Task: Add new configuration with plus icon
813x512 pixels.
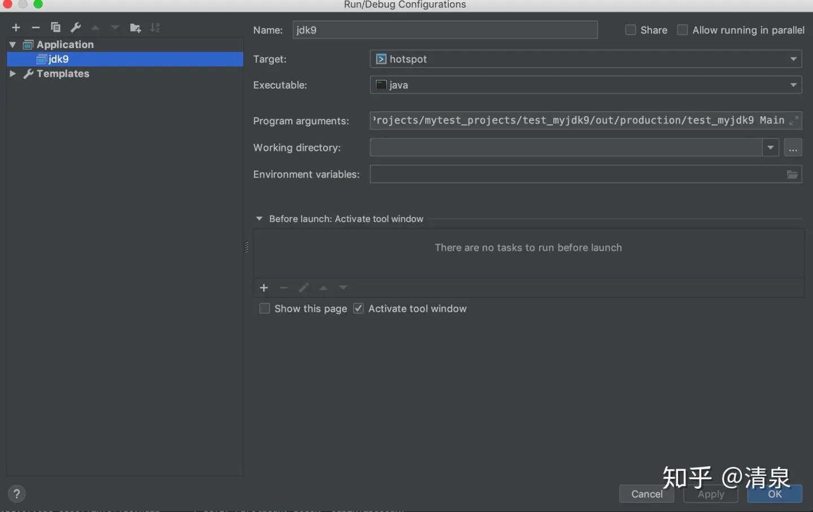Action: (x=16, y=27)
